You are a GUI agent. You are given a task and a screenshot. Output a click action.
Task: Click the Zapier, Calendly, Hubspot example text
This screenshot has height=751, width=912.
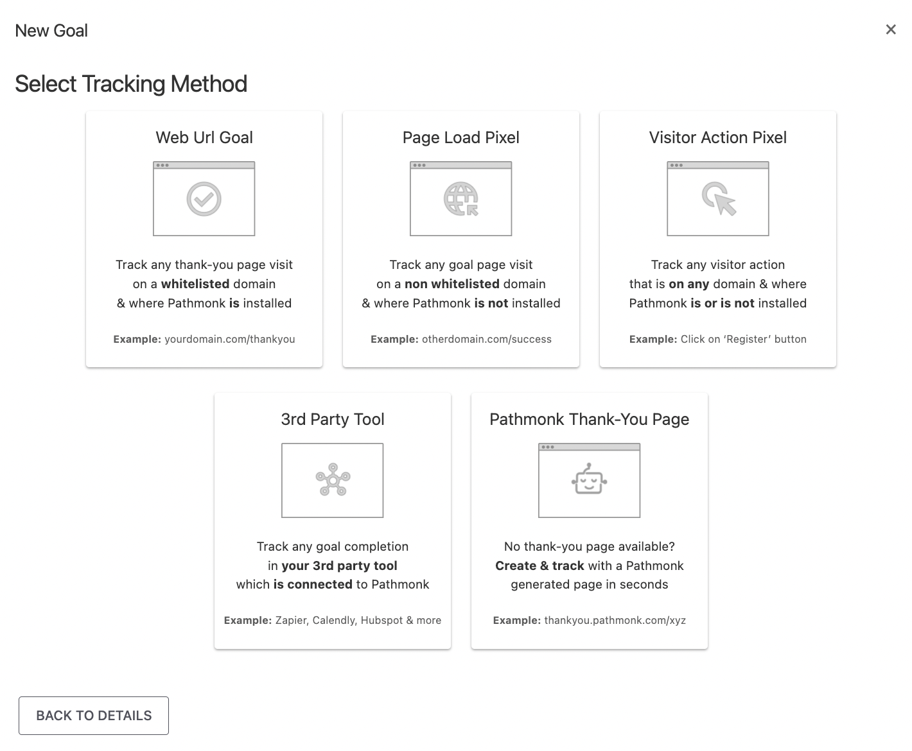pyautogui.click(x=356, y=620)
